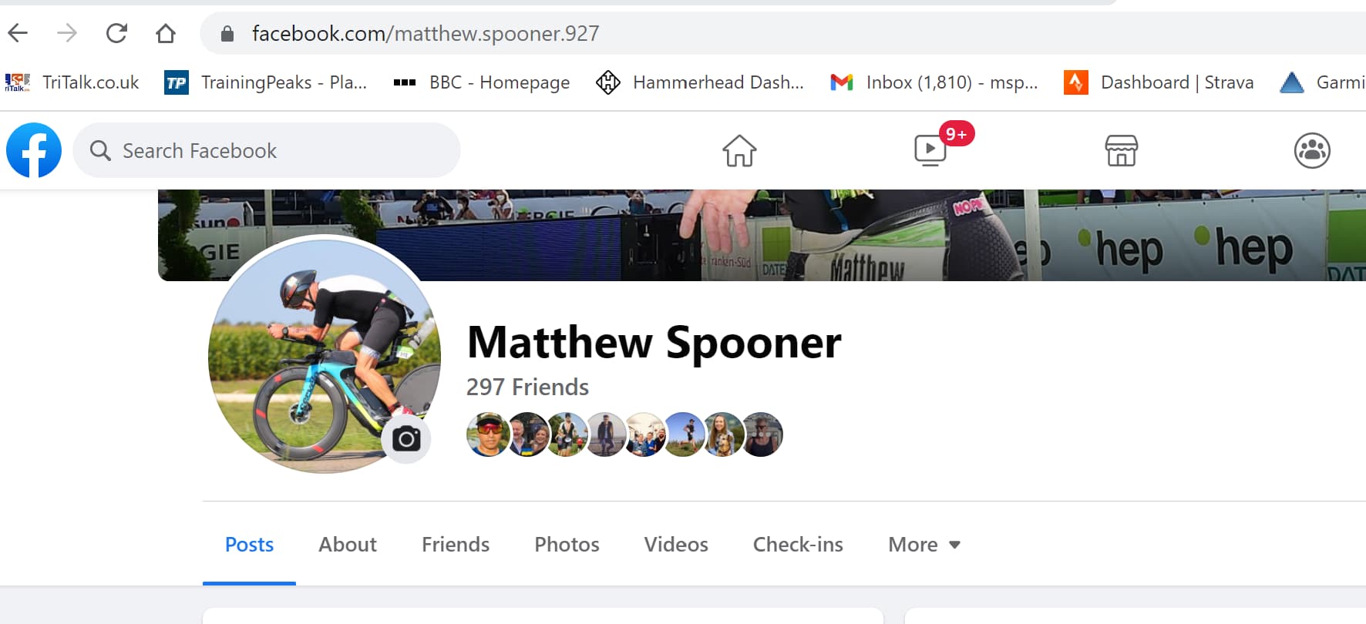This screenshot has height=624, width=1366.
Task: Open the Photos tab
Action: (567, 545)
